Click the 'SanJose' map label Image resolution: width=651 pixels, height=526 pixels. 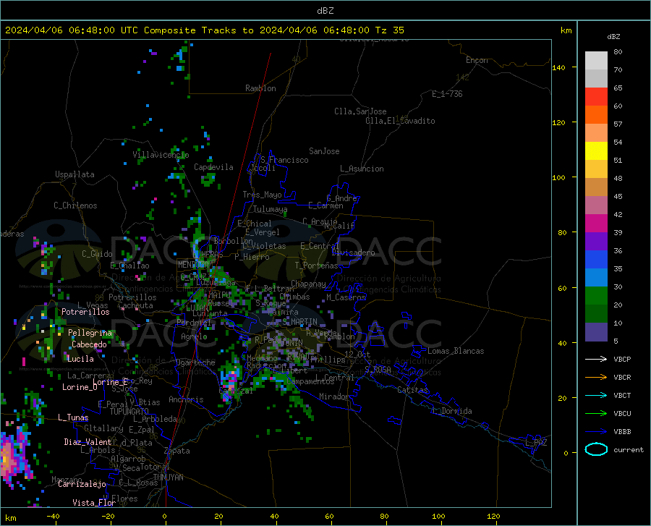pyautogui.click(x=324, y=151)
